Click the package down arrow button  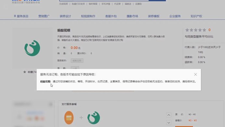pos(169,122)
